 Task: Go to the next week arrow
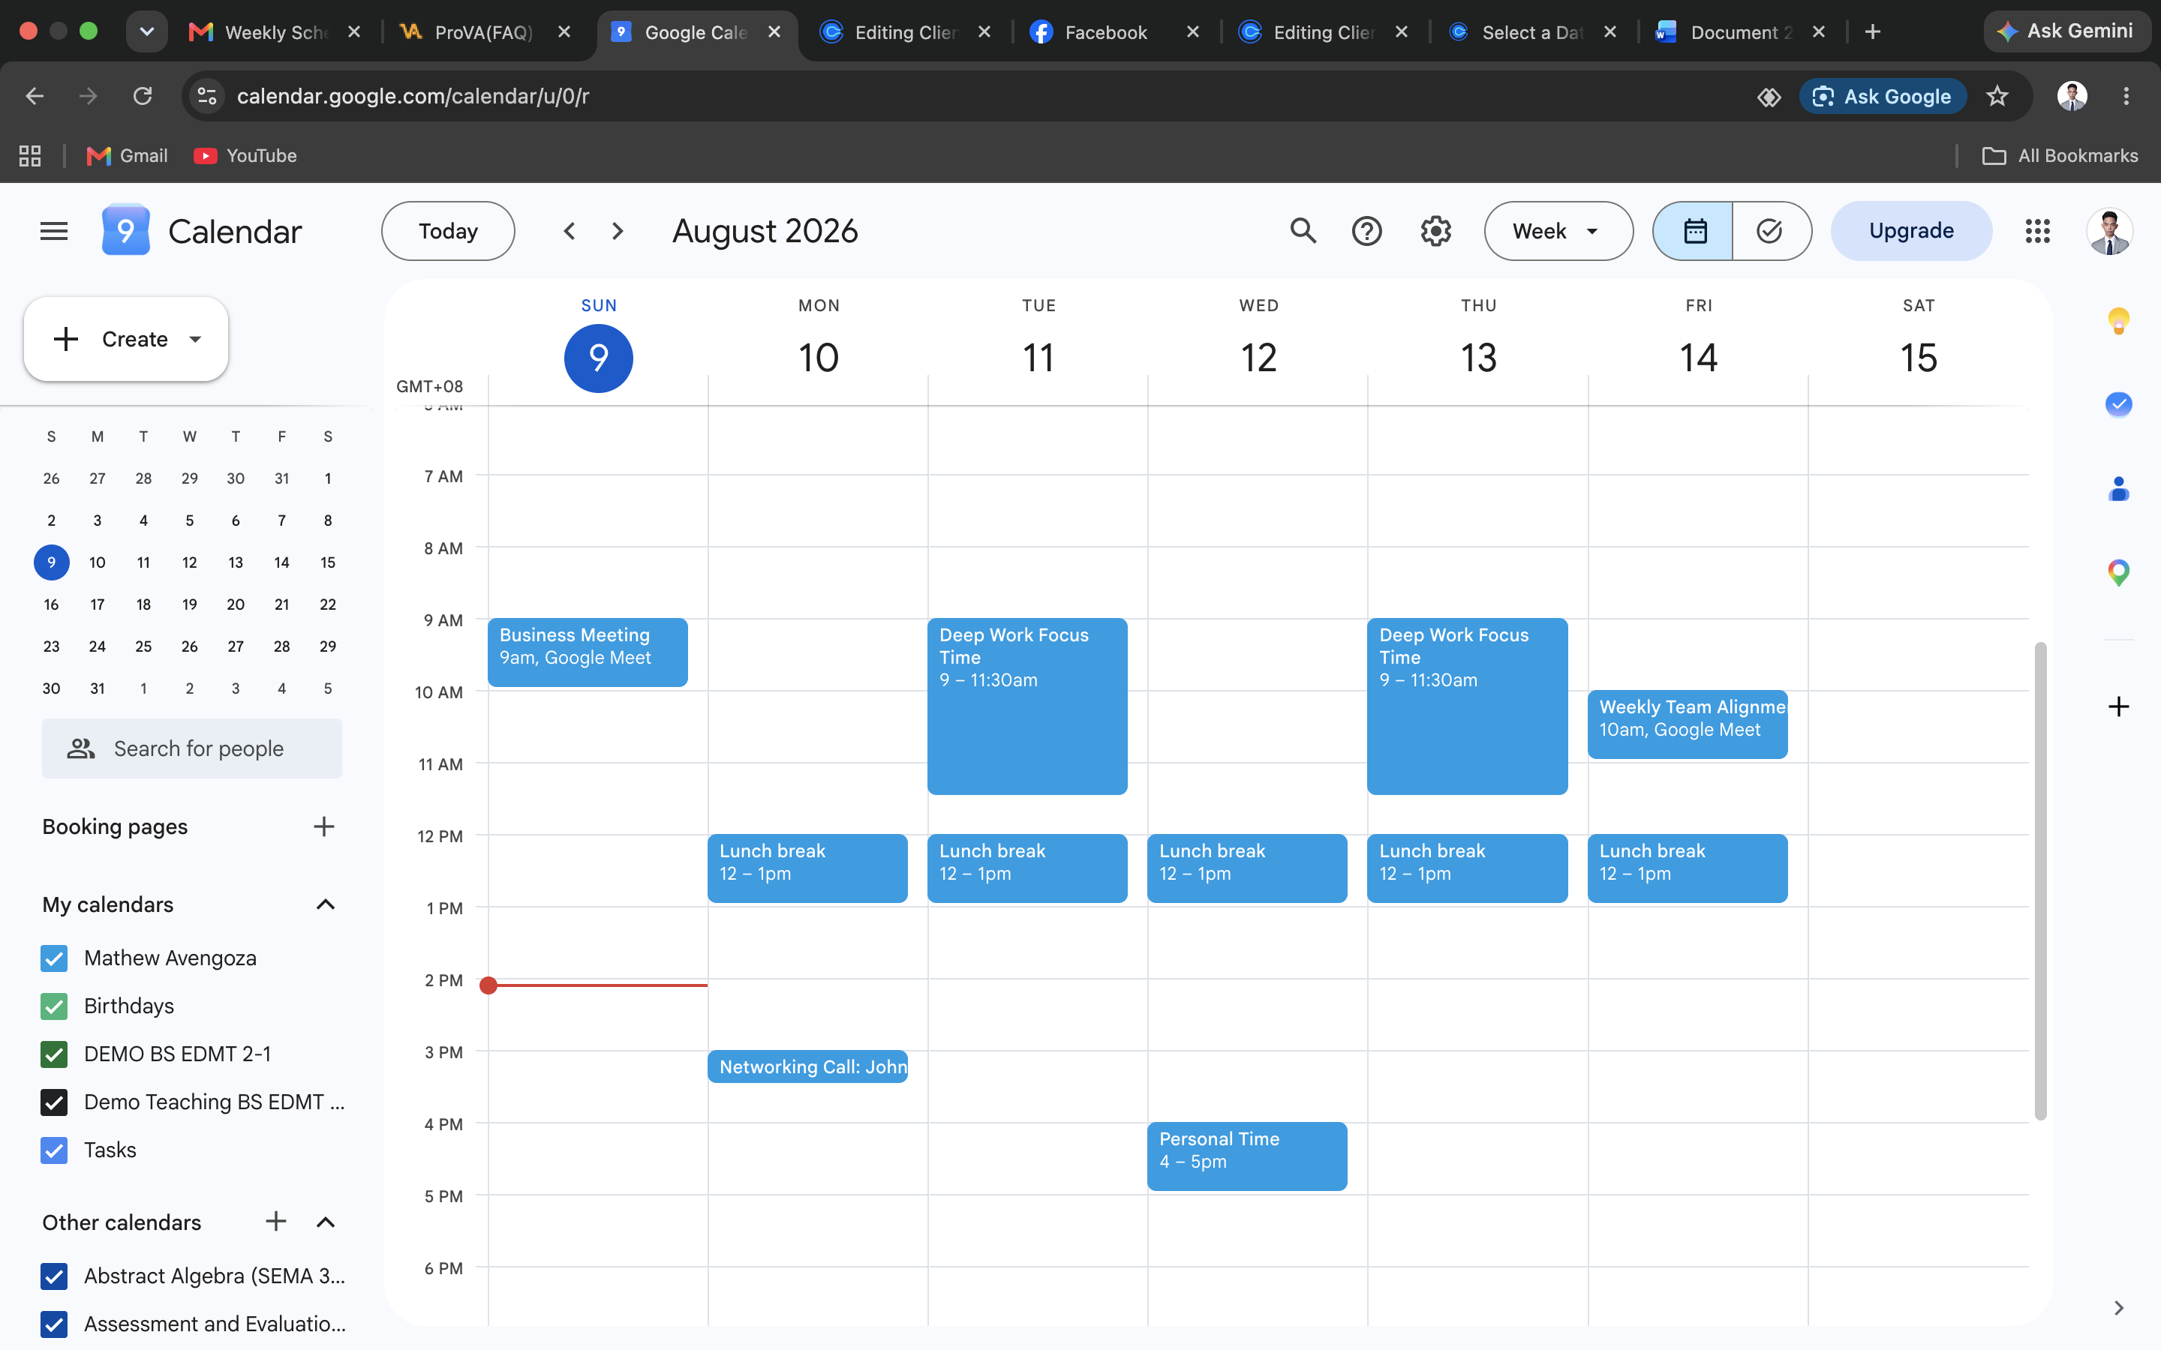[617, 231]
